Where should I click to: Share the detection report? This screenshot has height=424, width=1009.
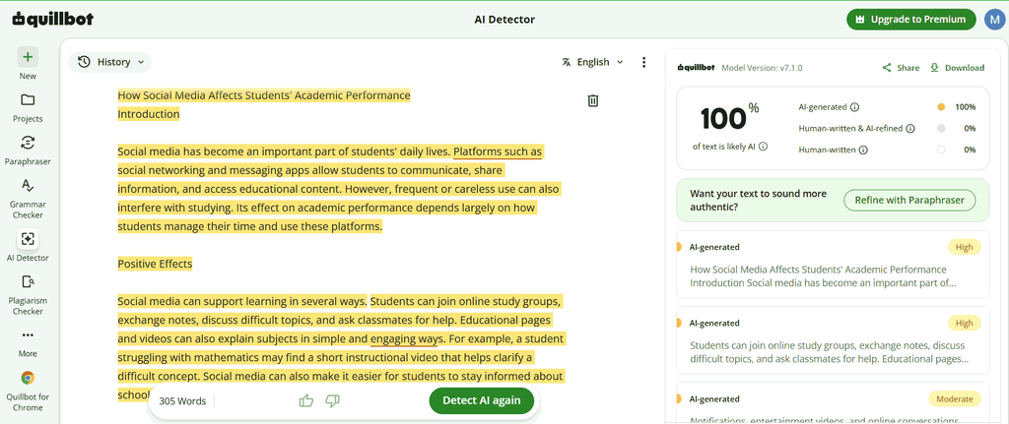901,68
